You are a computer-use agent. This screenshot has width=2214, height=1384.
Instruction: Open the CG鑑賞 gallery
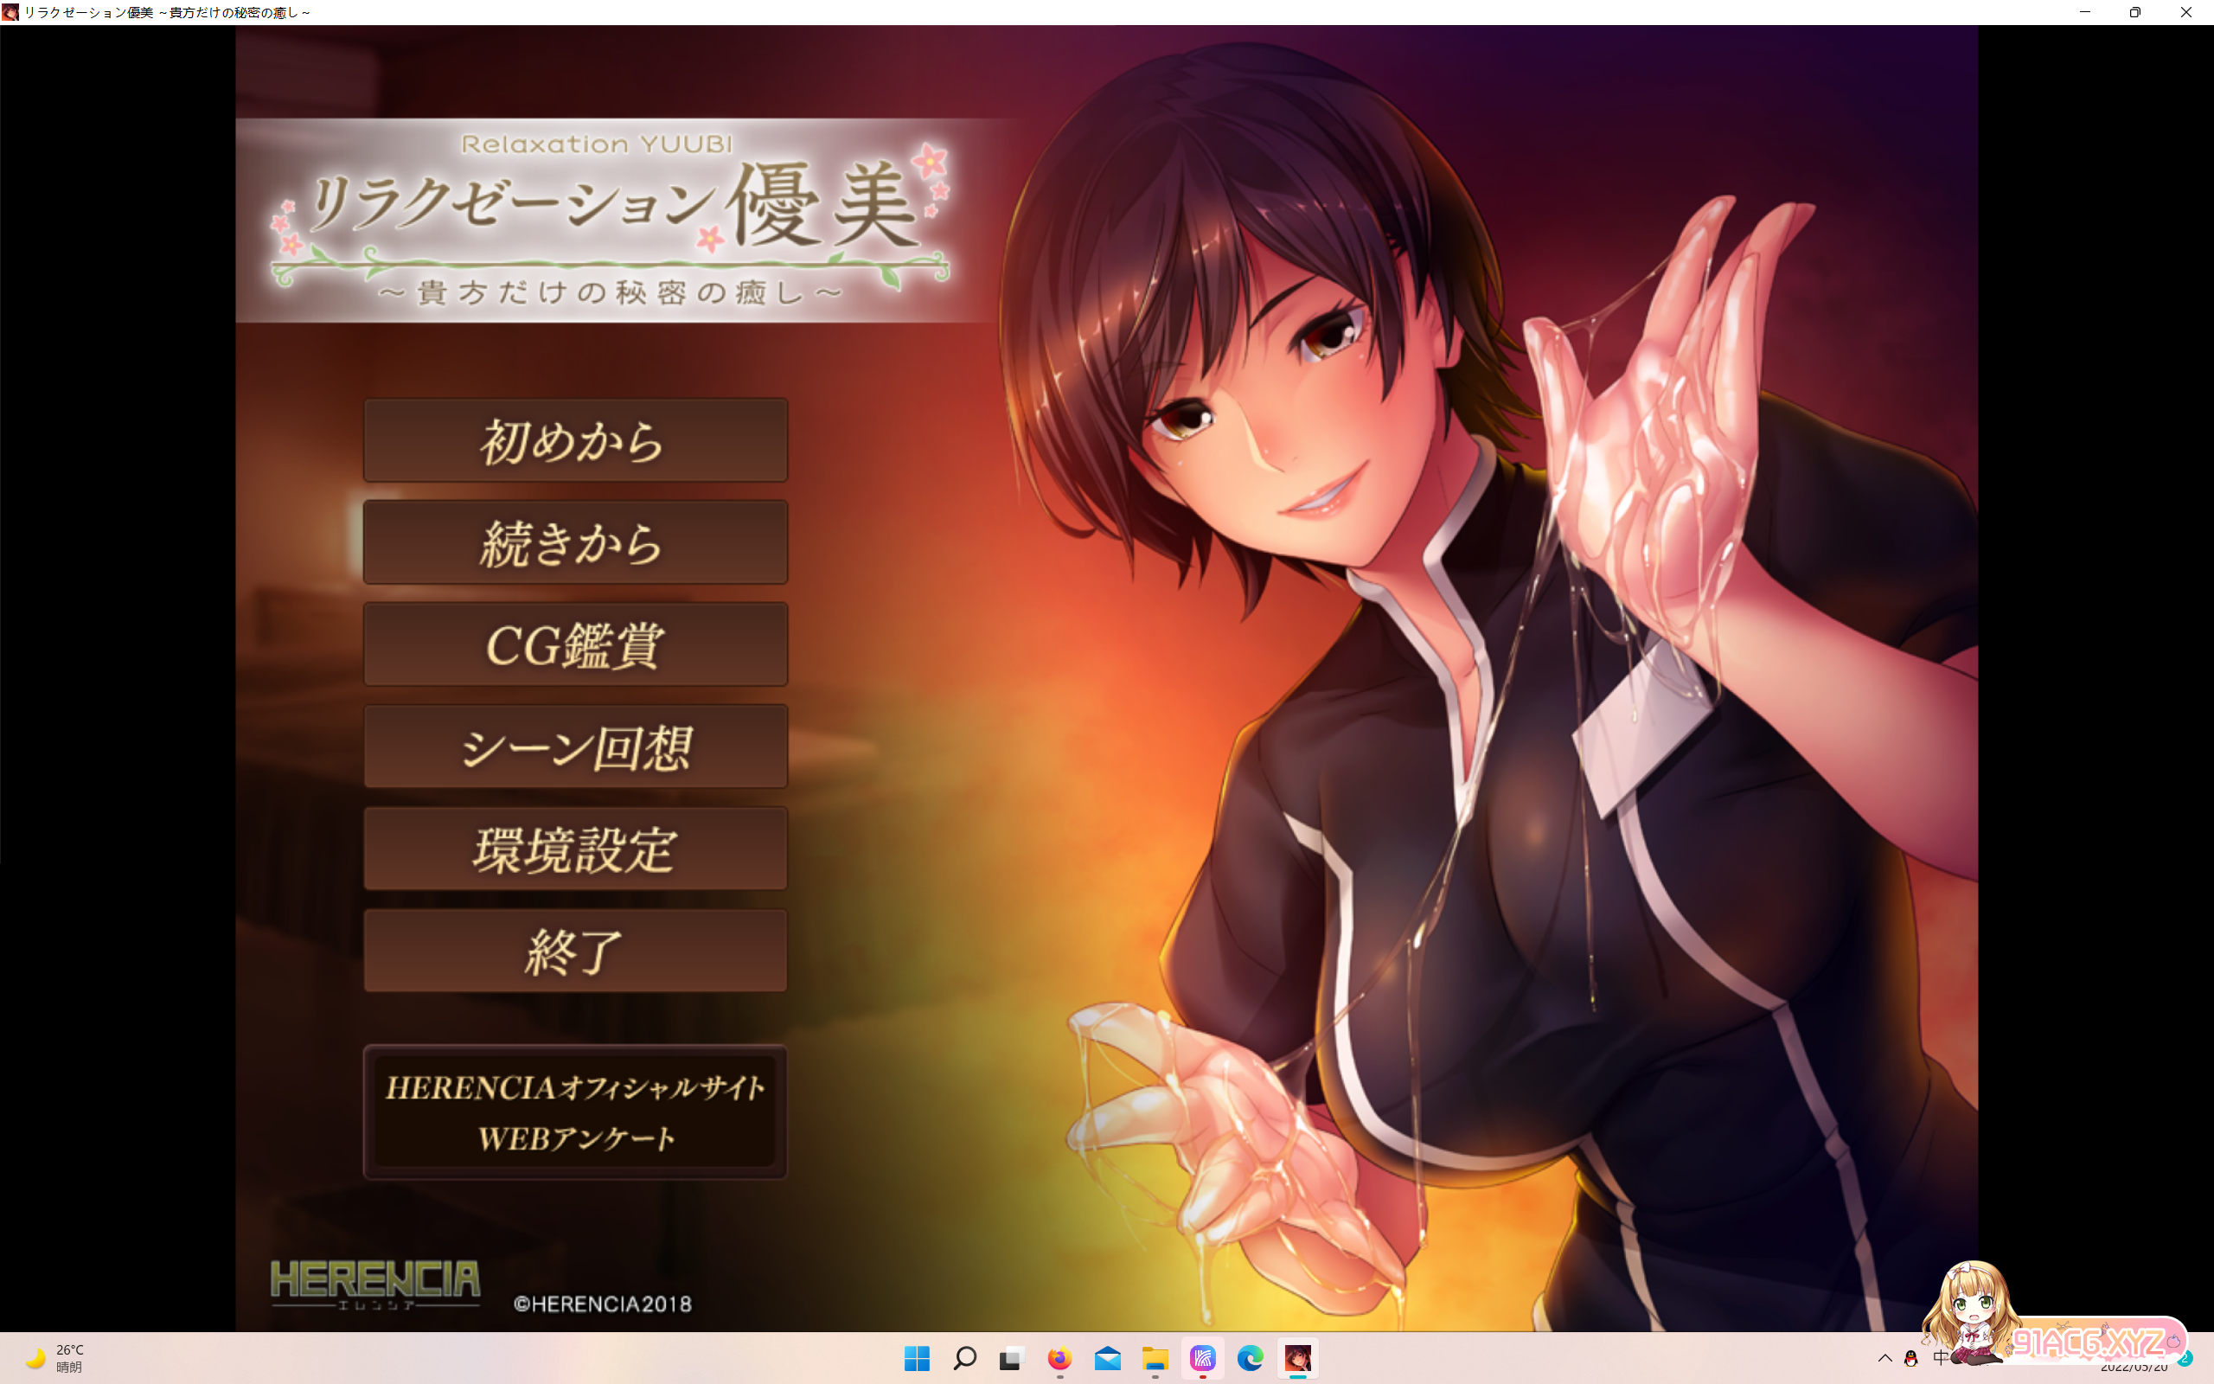575,644
